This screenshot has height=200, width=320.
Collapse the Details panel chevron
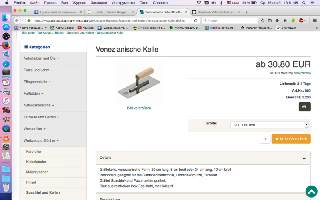click(x=304, y=158)
